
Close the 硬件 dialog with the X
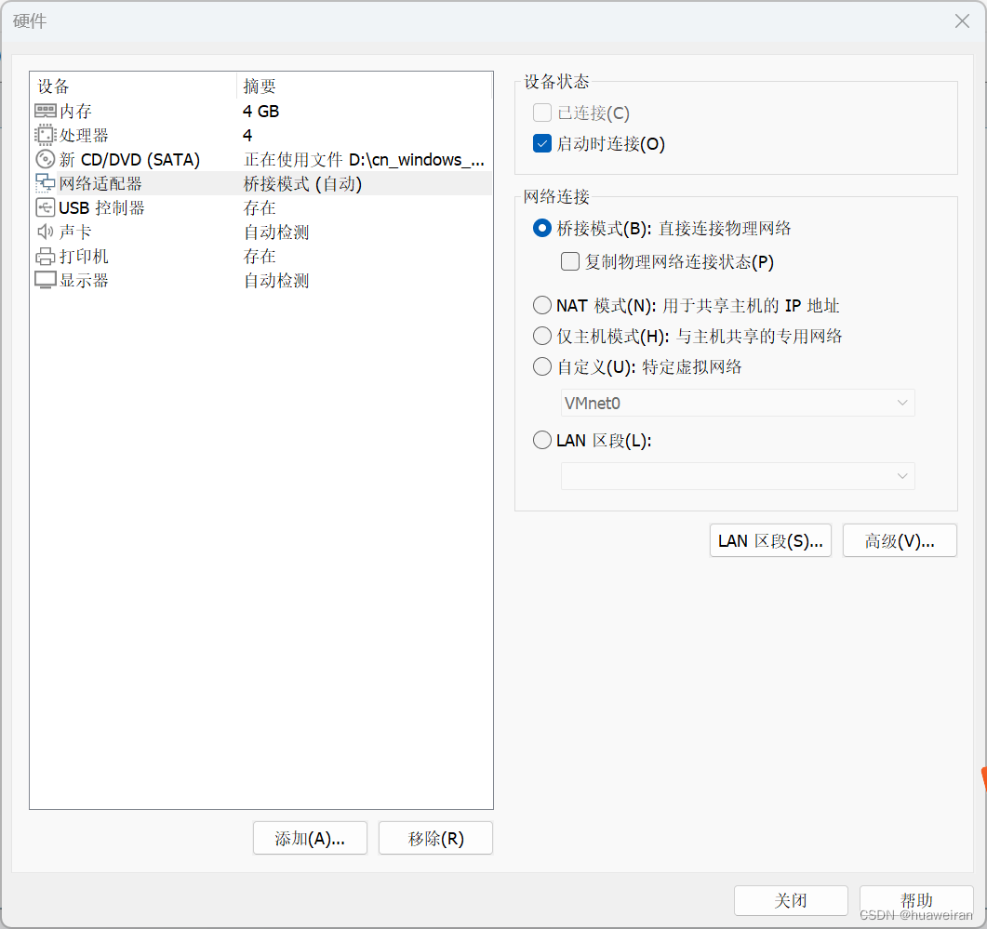pos(962,20)
